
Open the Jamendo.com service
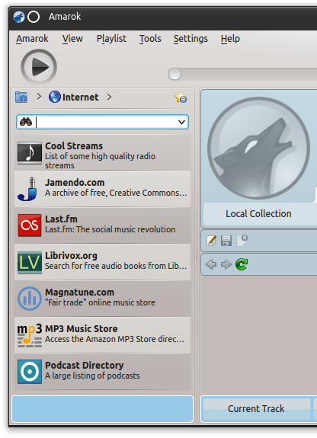point(103,189)
